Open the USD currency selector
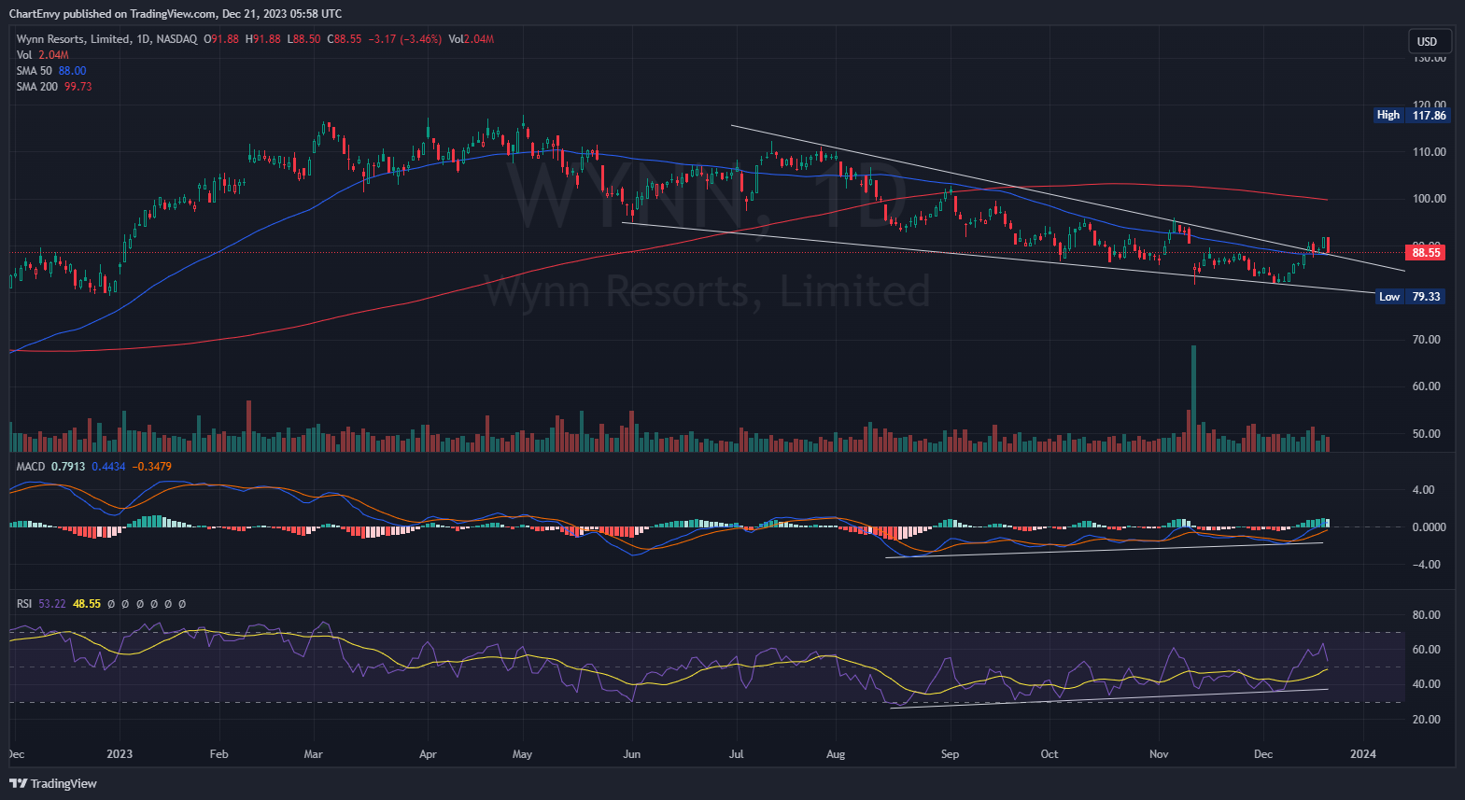The height and width of the screenshot is (800, 1465). tap(1430, 41)
